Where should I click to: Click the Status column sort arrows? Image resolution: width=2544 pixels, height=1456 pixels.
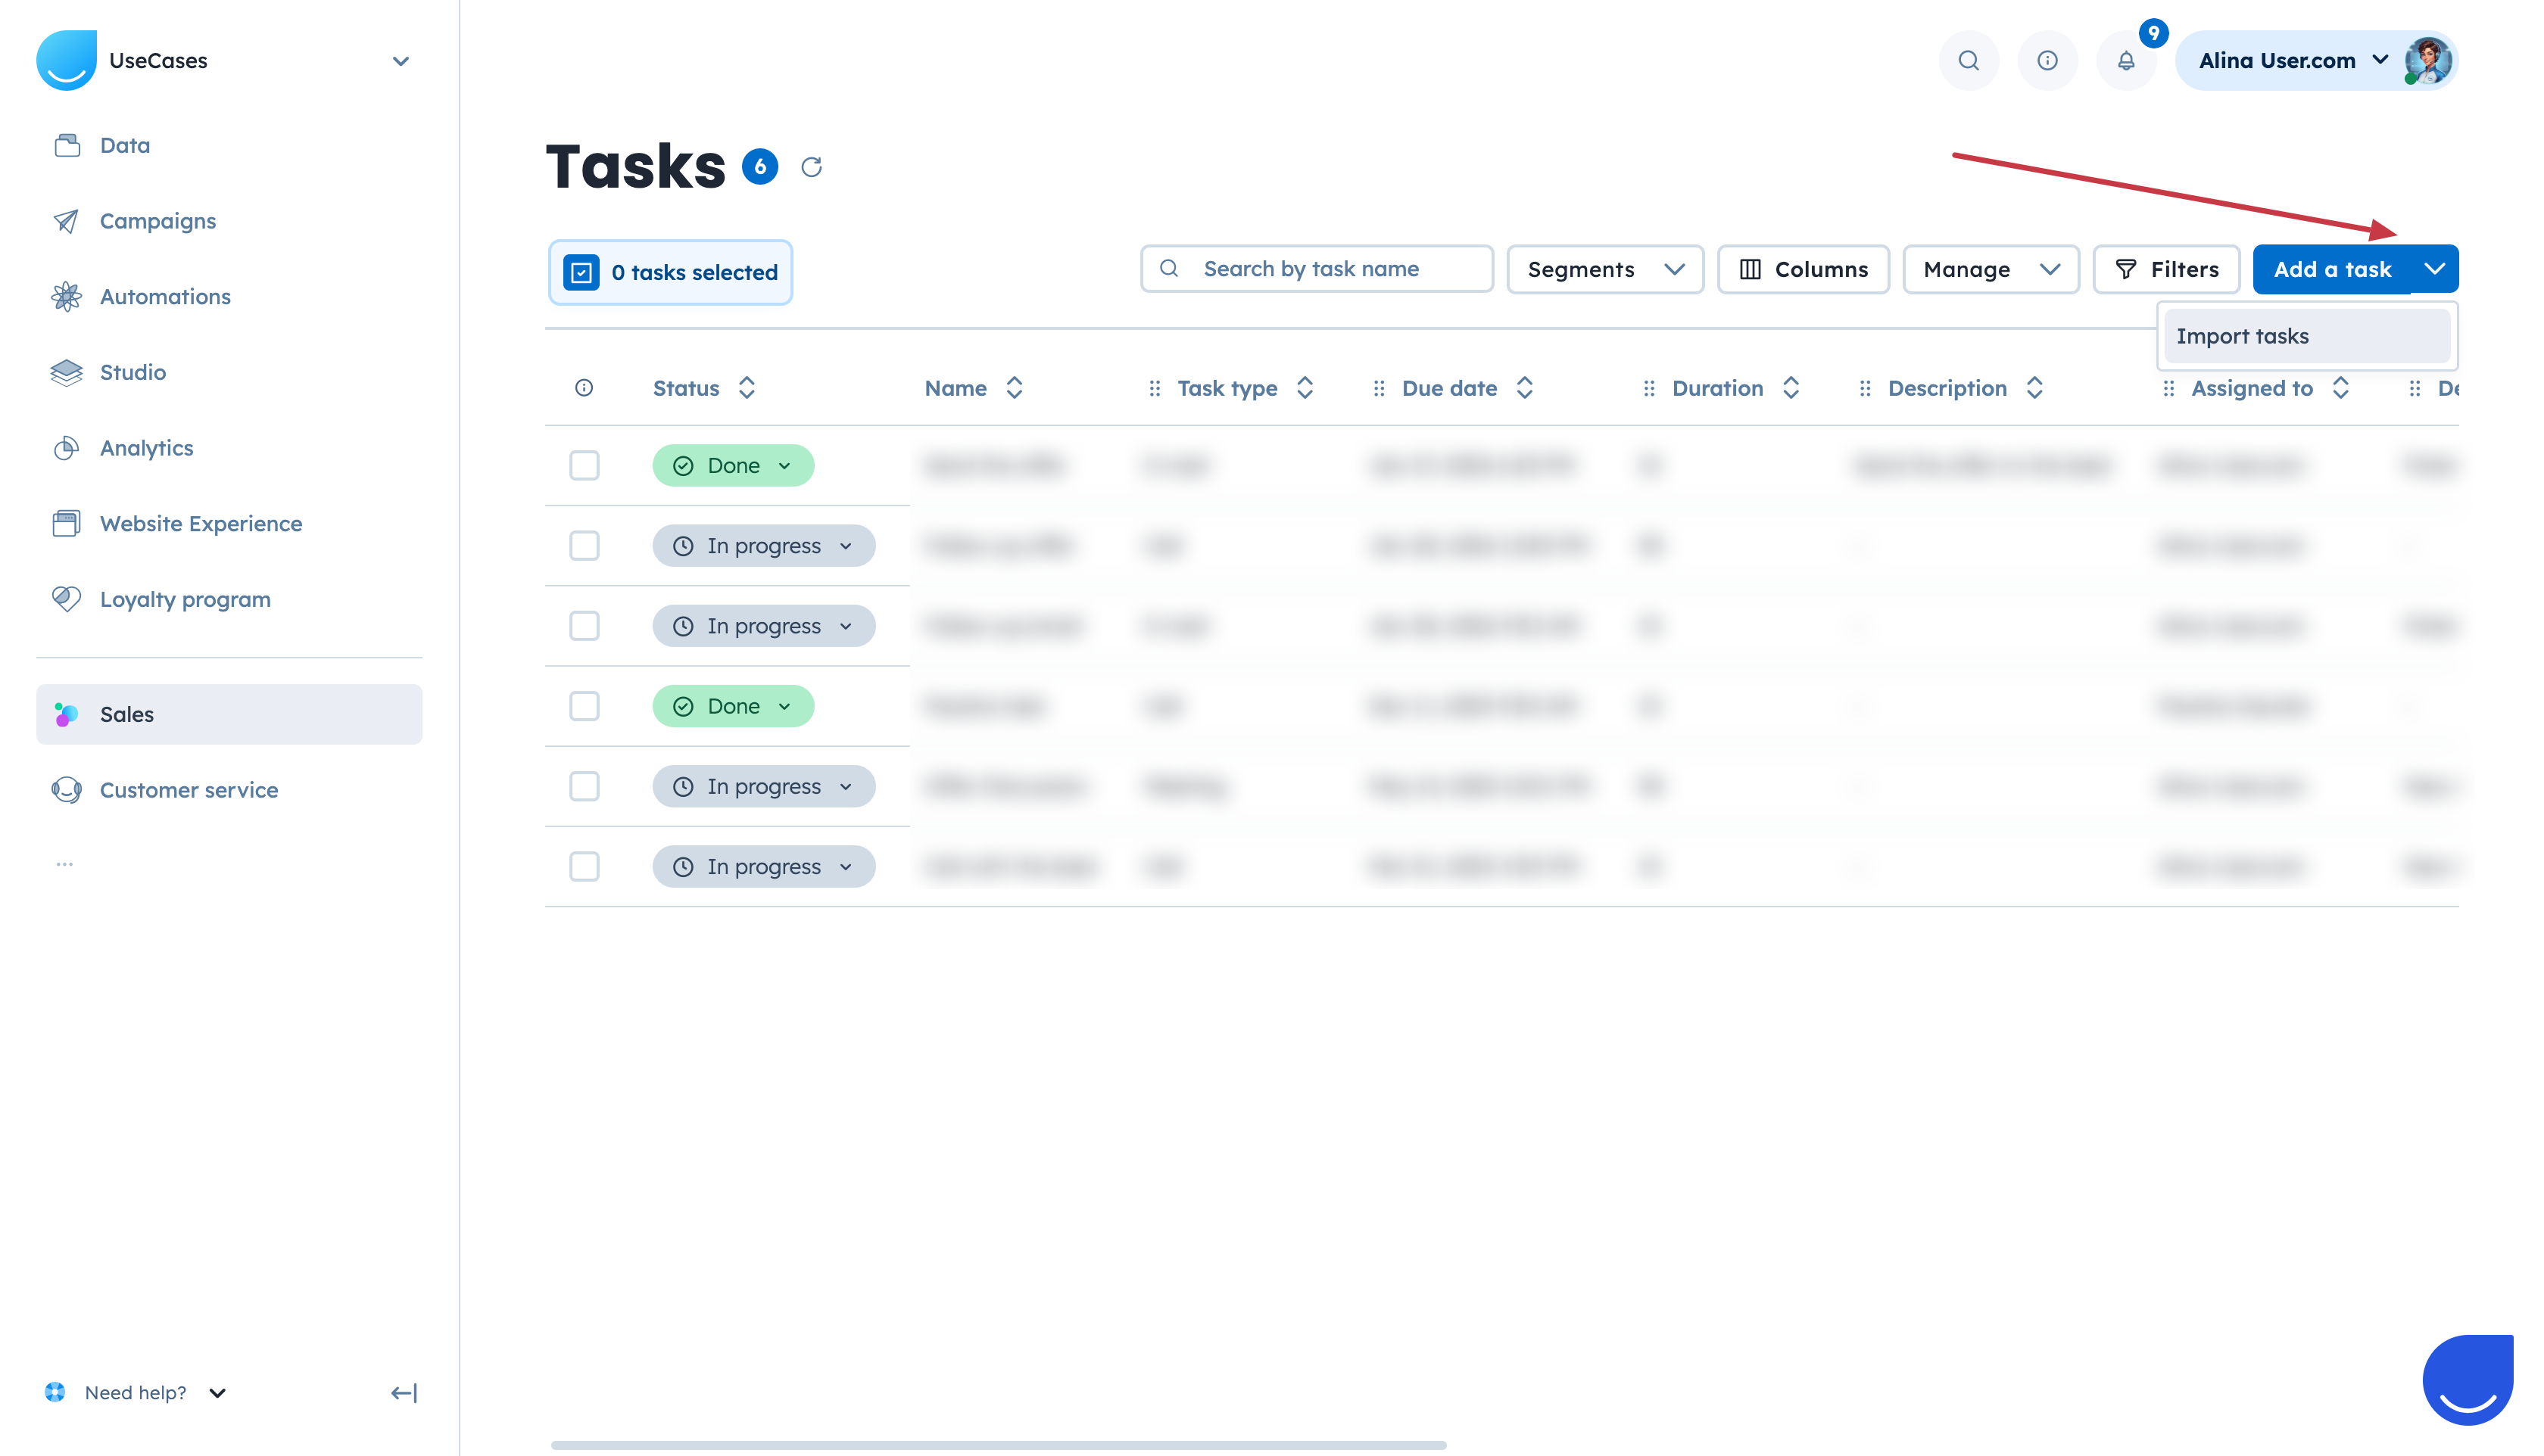(747, 388)
